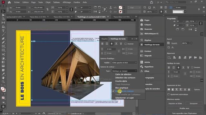206x115 pixels.
Task: Select the Eyedropper tool
Action: pos(3,74)
